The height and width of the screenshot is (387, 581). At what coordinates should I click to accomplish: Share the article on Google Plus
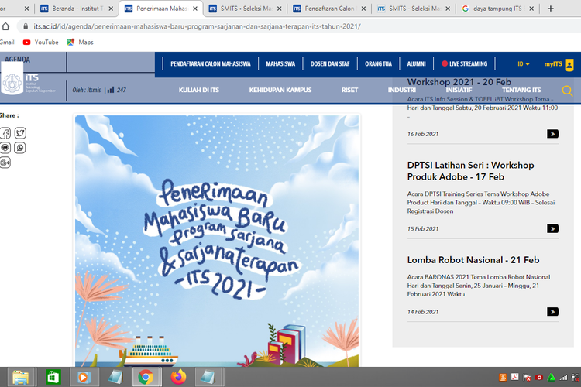pos(5,163)
